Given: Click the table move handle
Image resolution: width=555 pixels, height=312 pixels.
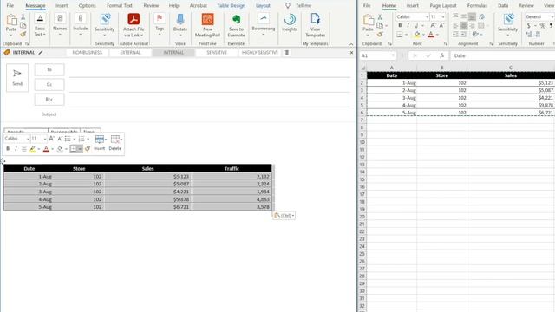Looking at the screenshot, I should [x=3, y=161].
